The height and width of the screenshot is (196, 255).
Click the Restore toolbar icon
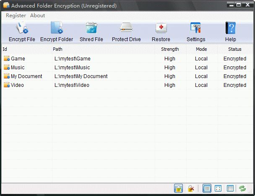(x=161, y=29)
